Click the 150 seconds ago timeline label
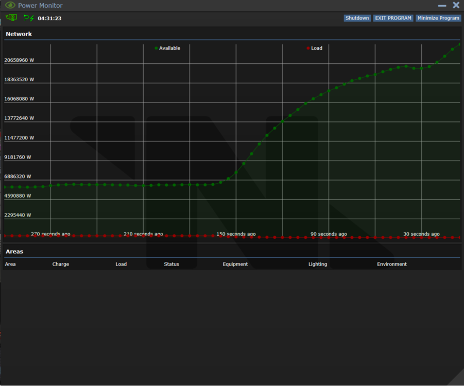Screen dimensions: 464x386 pyautogui.click(x=236, y=234)
